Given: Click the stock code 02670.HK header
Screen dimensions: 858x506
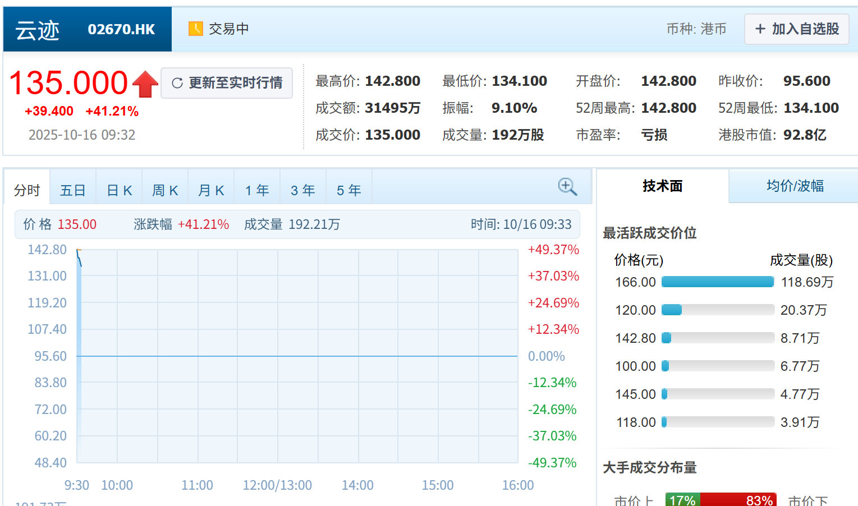Looking at the screenshot, I should [121, 29].
